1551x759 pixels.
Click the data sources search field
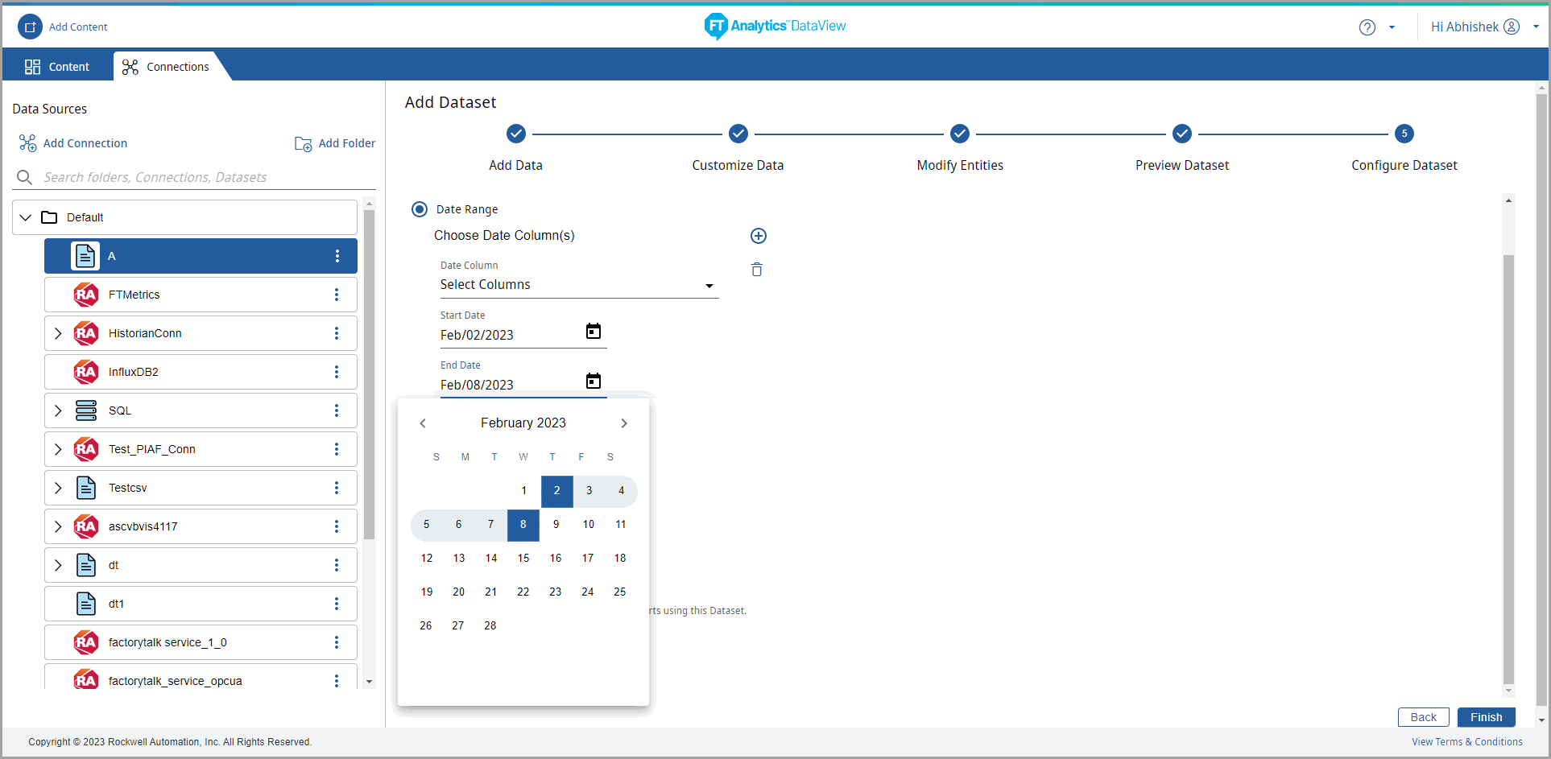click(x=193, y=177)
